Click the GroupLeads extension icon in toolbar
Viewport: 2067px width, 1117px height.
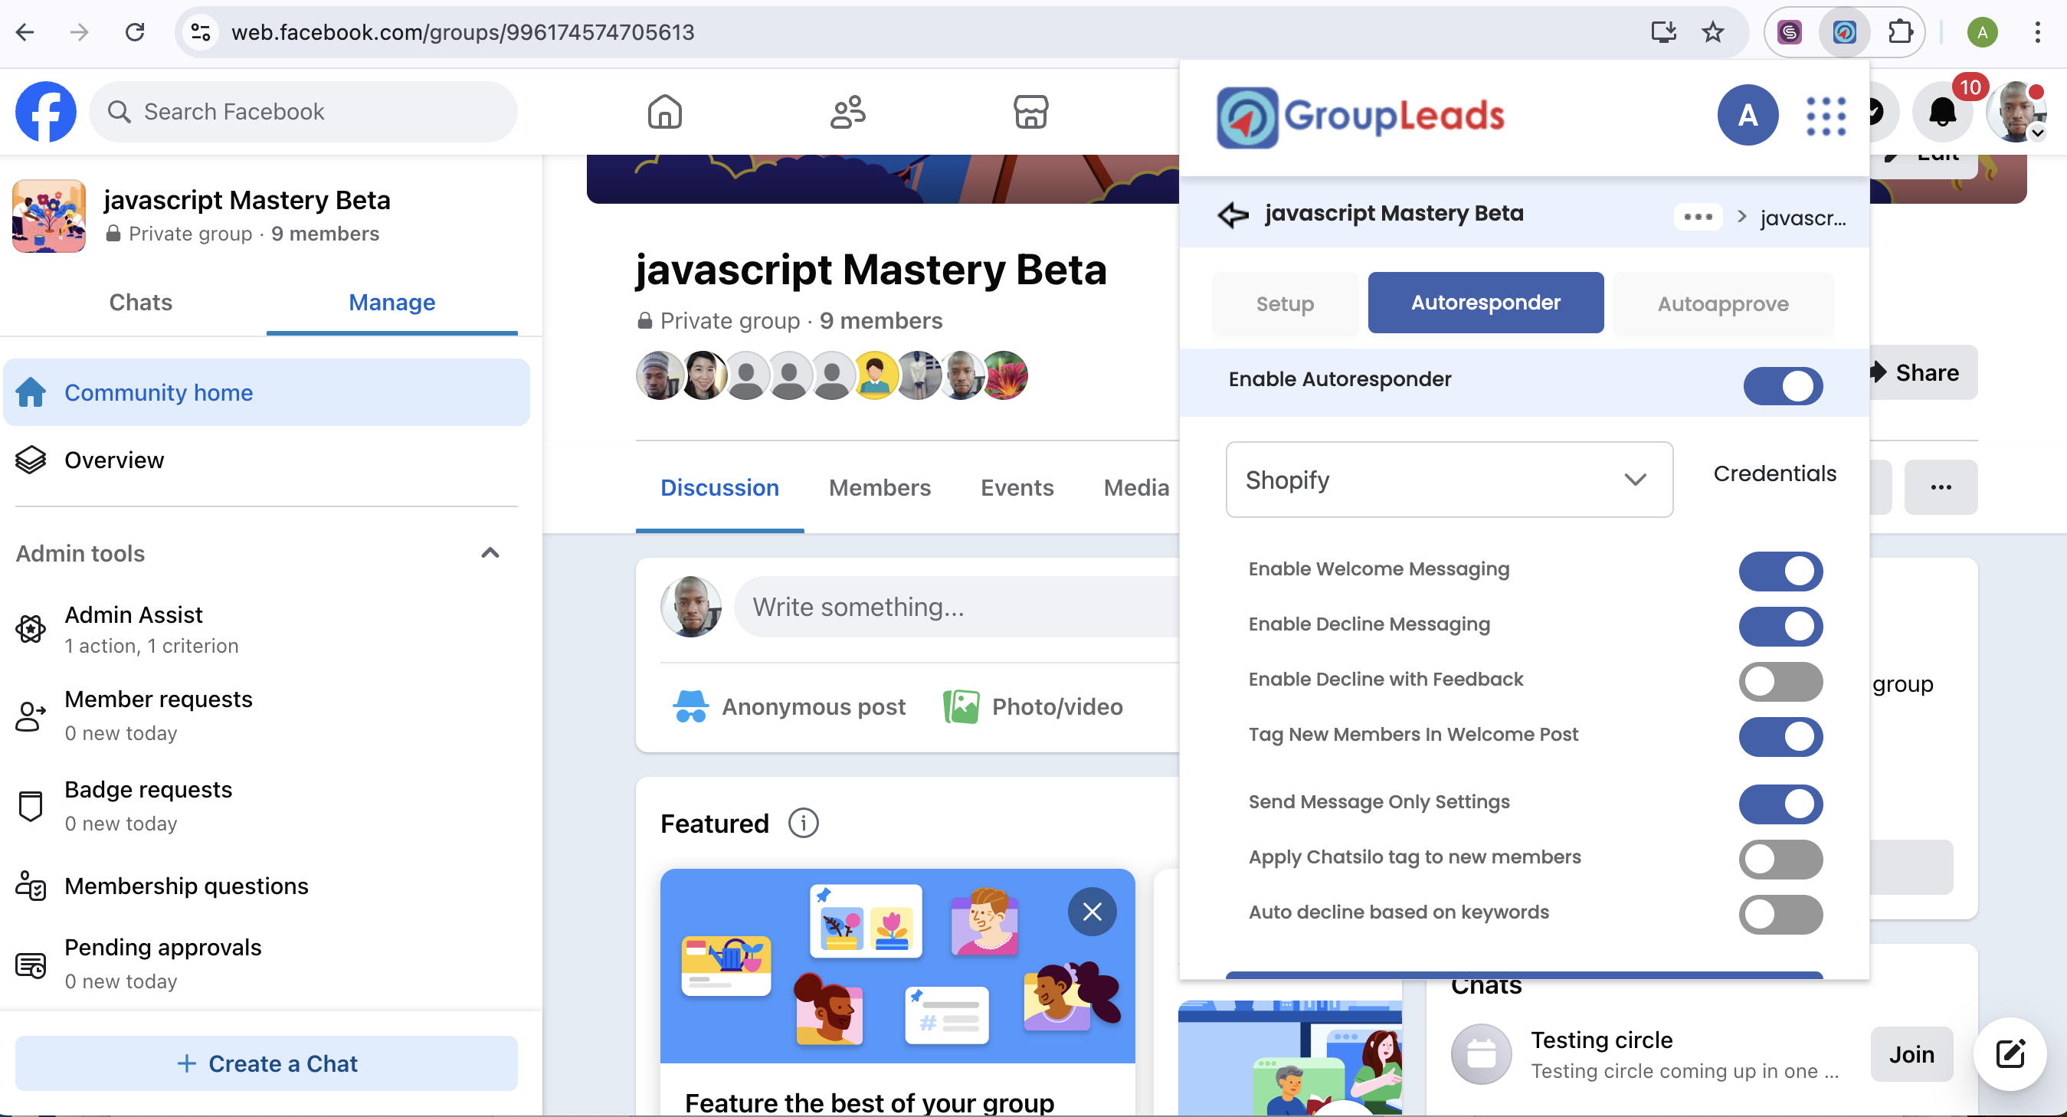[1844, 32]
